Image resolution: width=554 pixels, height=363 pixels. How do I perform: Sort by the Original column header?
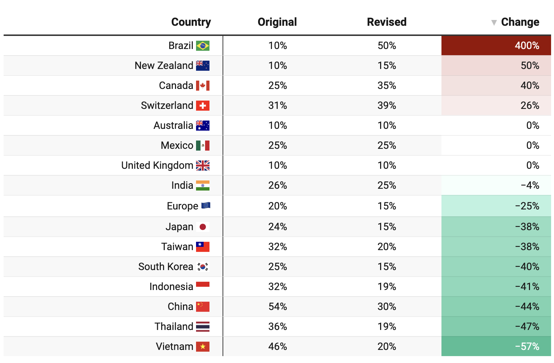[277, 22]
